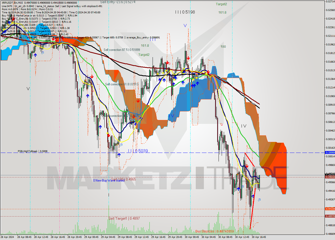Click the blue 'I I | 0.5039' label
Screen dimensions: 335x240
138,151
